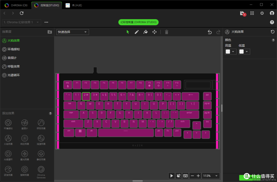277x182 pixels.
Task: Click the trash delete icon
Action: click(166, 32)
